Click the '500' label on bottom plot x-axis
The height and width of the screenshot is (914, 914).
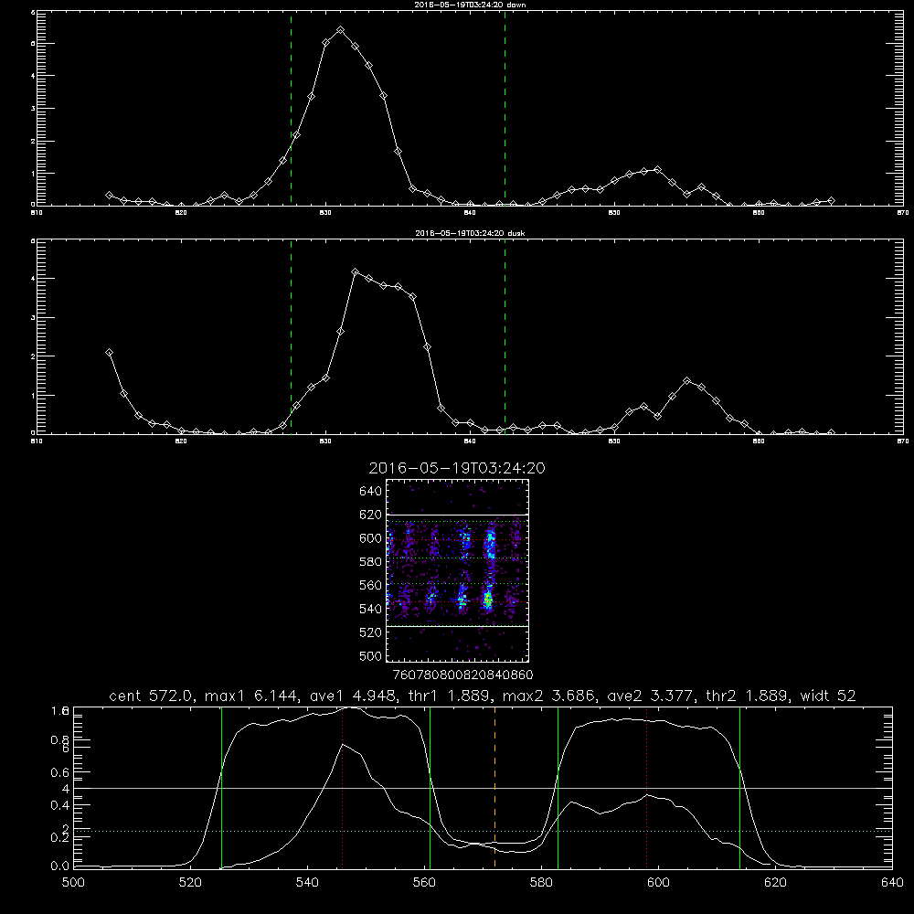(x=73, y=883)
